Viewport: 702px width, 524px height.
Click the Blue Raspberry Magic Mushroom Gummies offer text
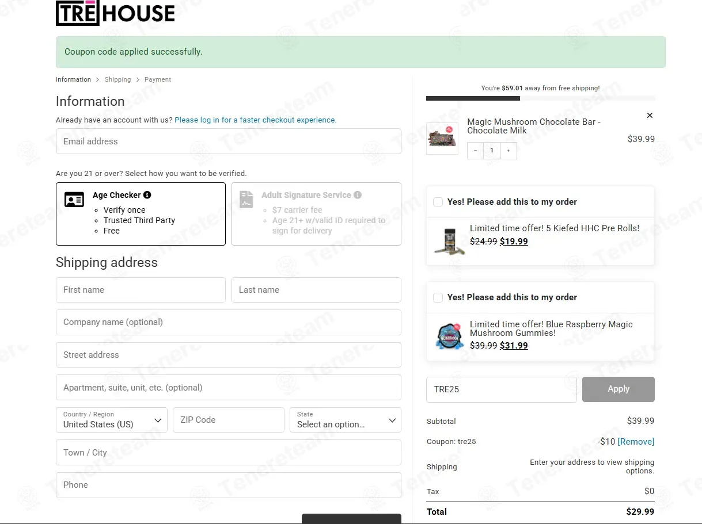[551, 328]
